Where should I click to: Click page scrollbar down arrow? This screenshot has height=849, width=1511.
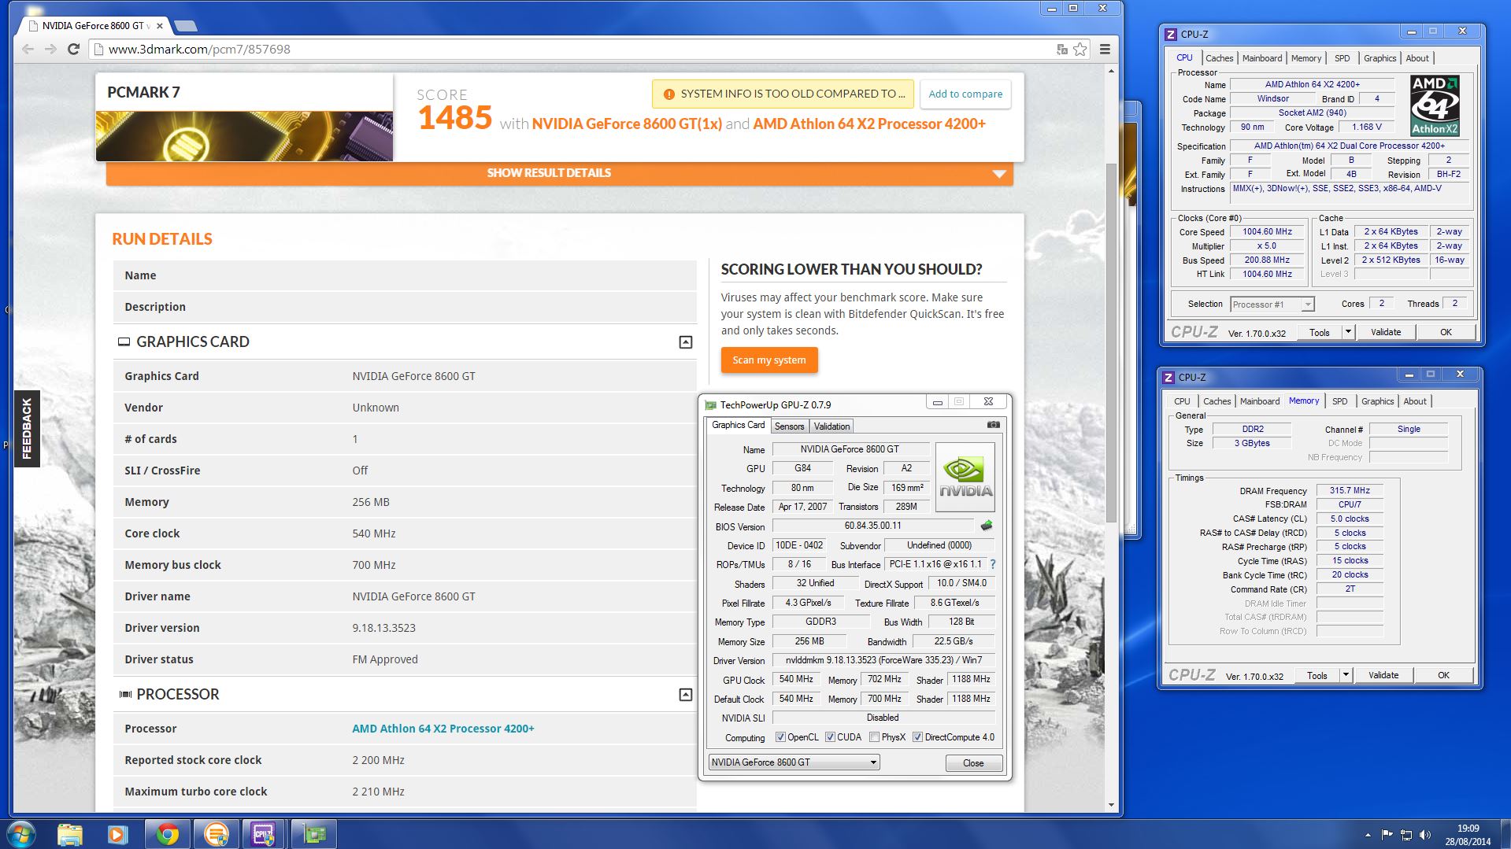[1111, 805]
